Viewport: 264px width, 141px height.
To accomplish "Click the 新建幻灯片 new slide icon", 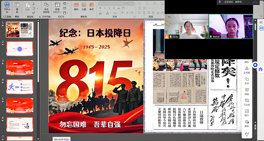I will click(57, 5).
